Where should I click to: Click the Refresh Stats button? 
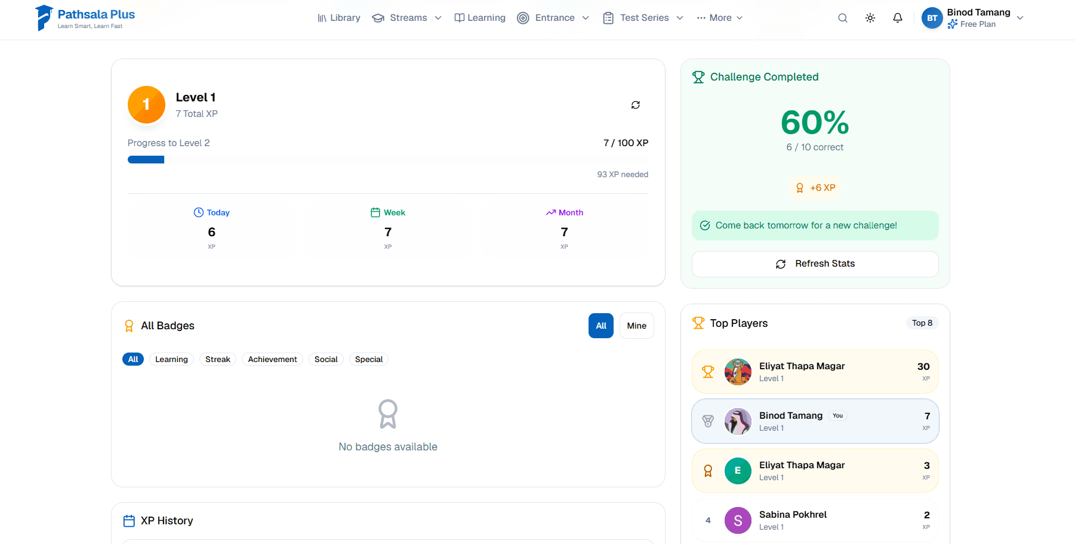point(815,264)
